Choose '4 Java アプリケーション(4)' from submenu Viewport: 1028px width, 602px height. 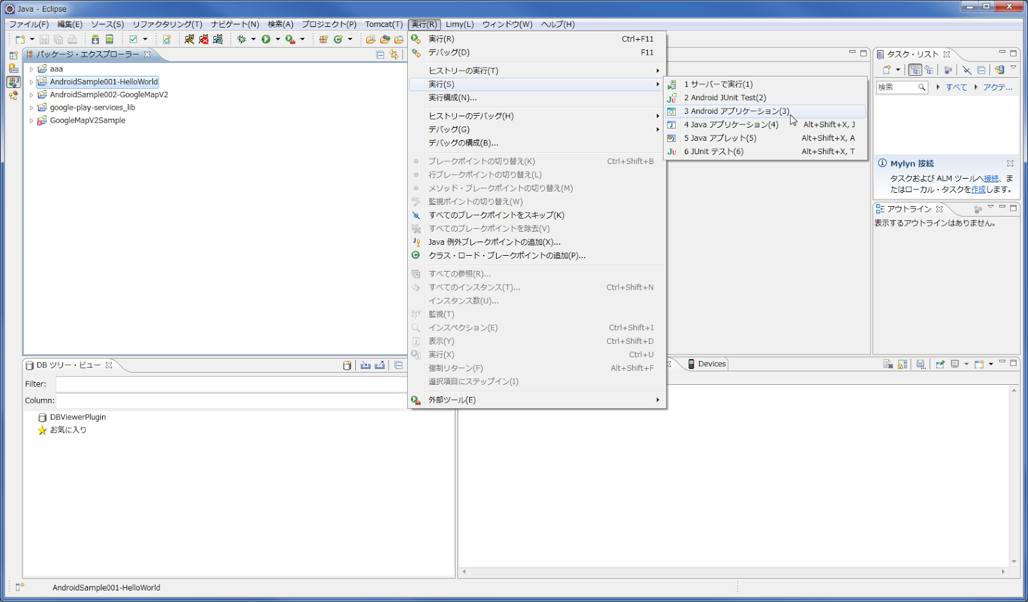click(765, 125)
